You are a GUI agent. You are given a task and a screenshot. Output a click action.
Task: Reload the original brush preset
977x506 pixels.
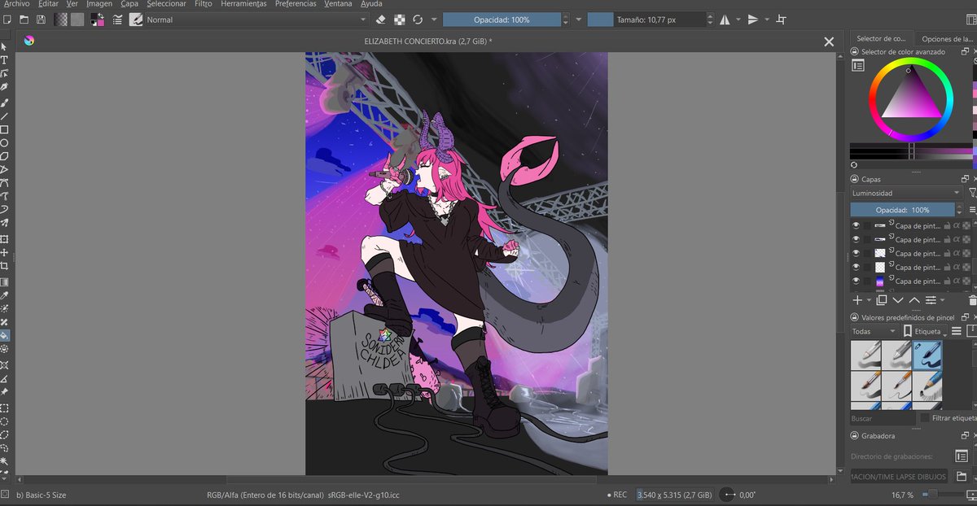click(x=418, y=20)
